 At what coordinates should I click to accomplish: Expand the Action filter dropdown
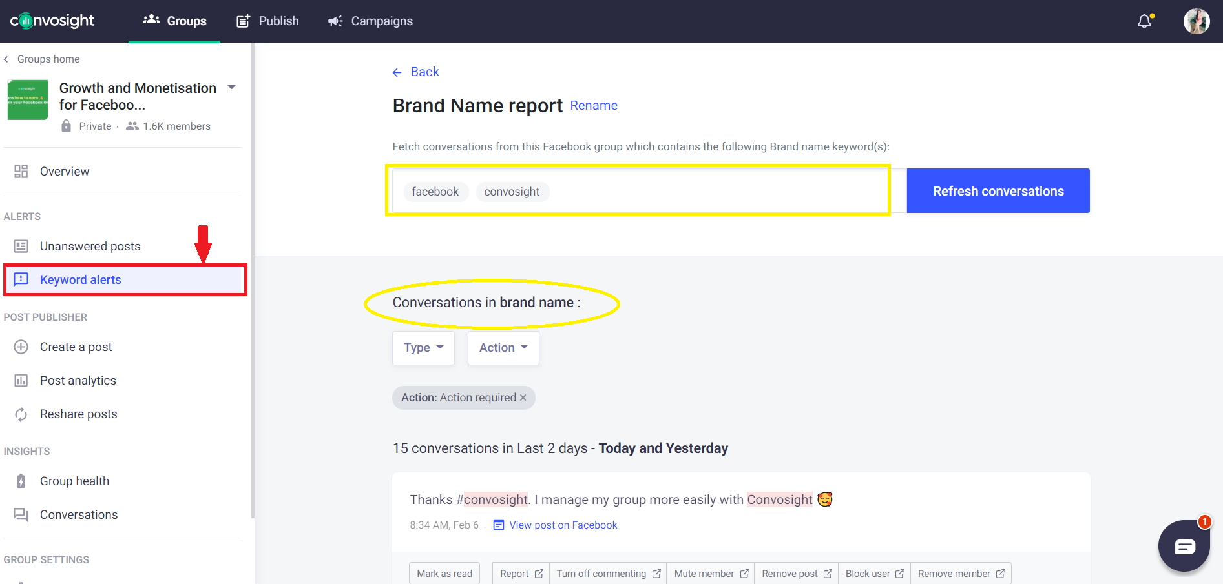tap(503, 348)
